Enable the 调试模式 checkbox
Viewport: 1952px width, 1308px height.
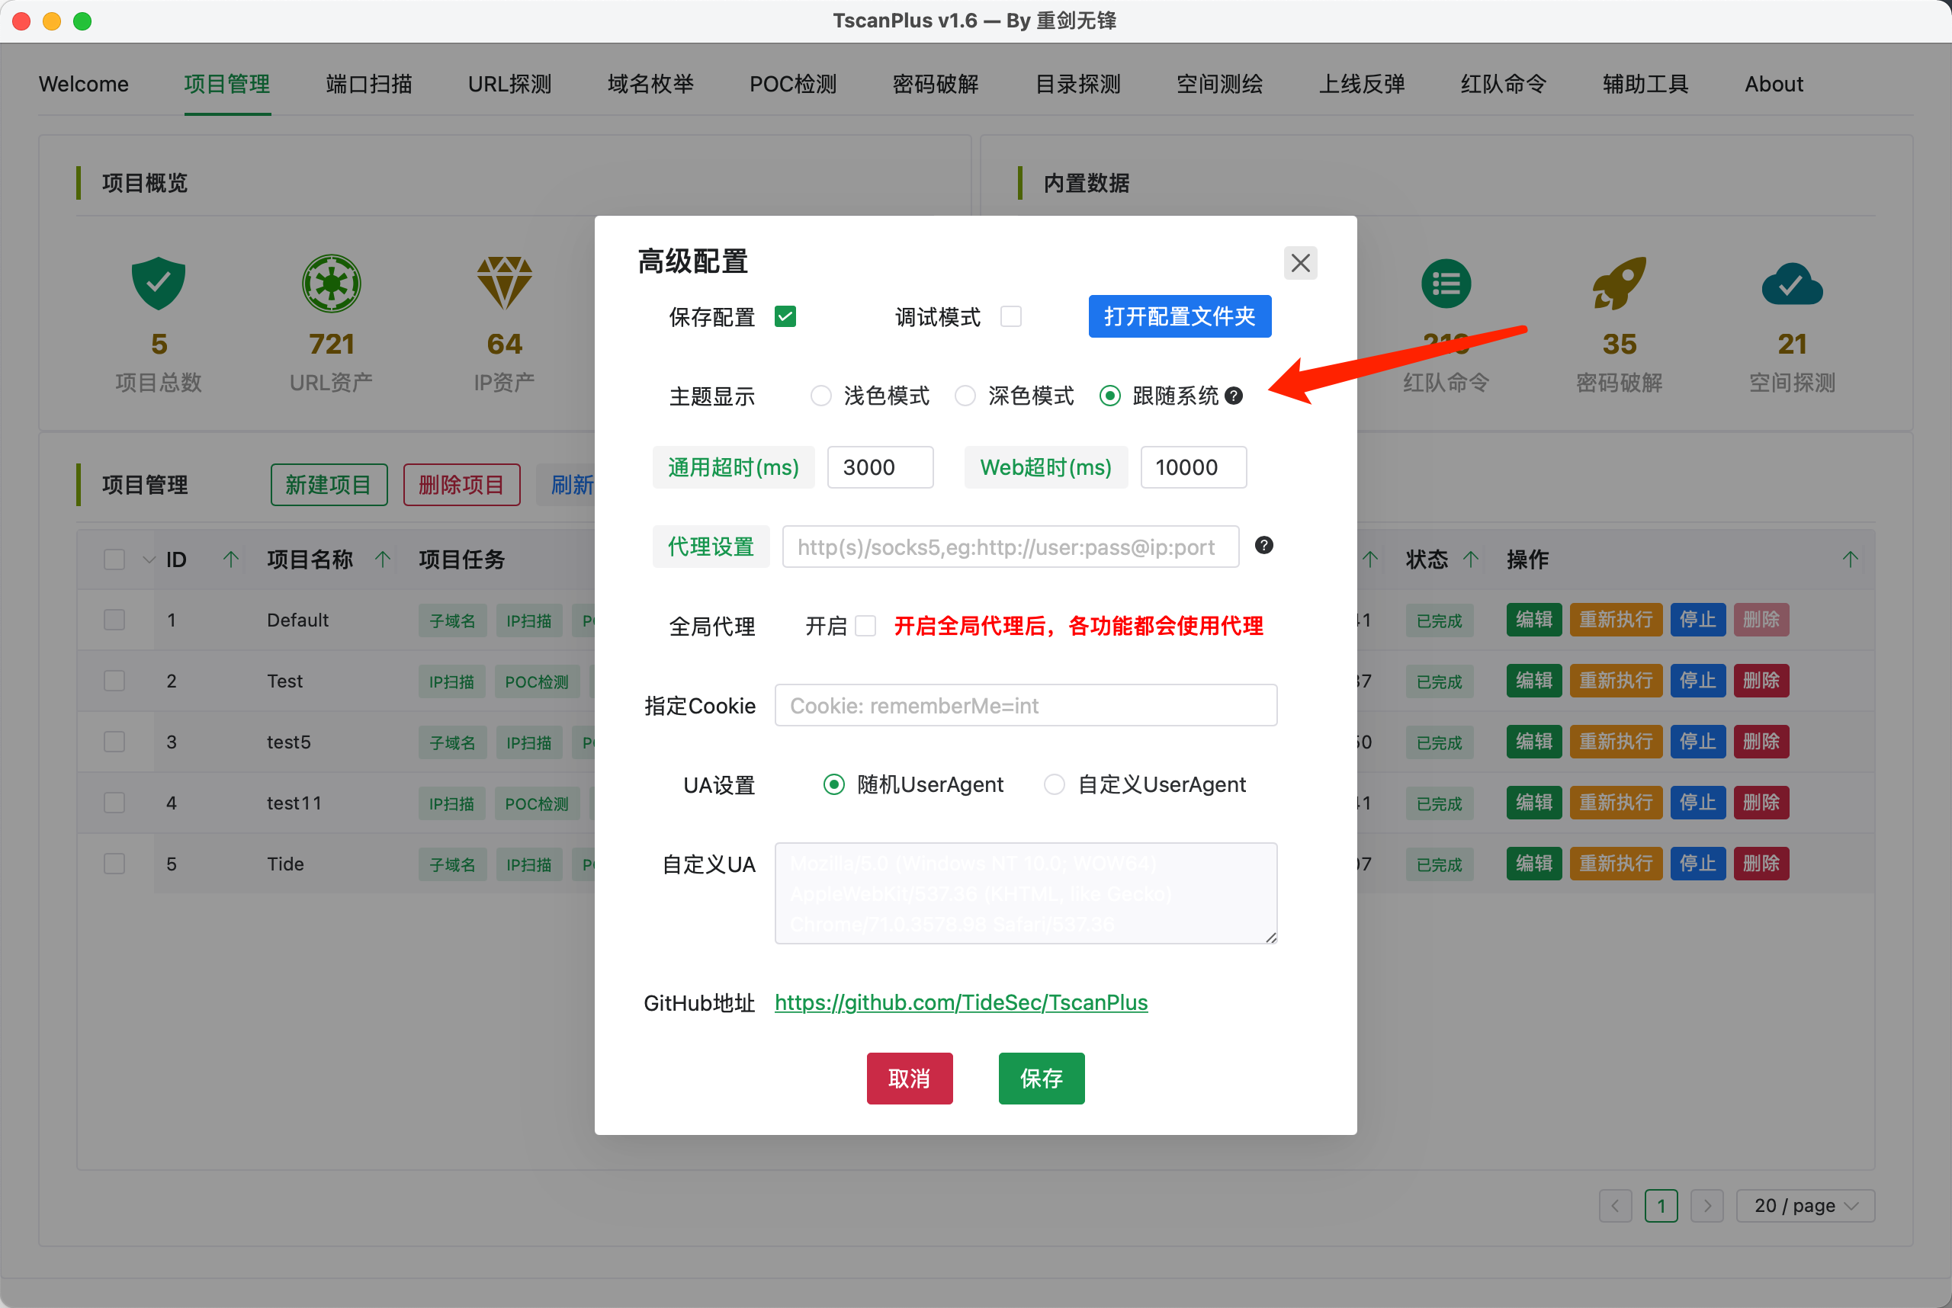click(1010, 317)
